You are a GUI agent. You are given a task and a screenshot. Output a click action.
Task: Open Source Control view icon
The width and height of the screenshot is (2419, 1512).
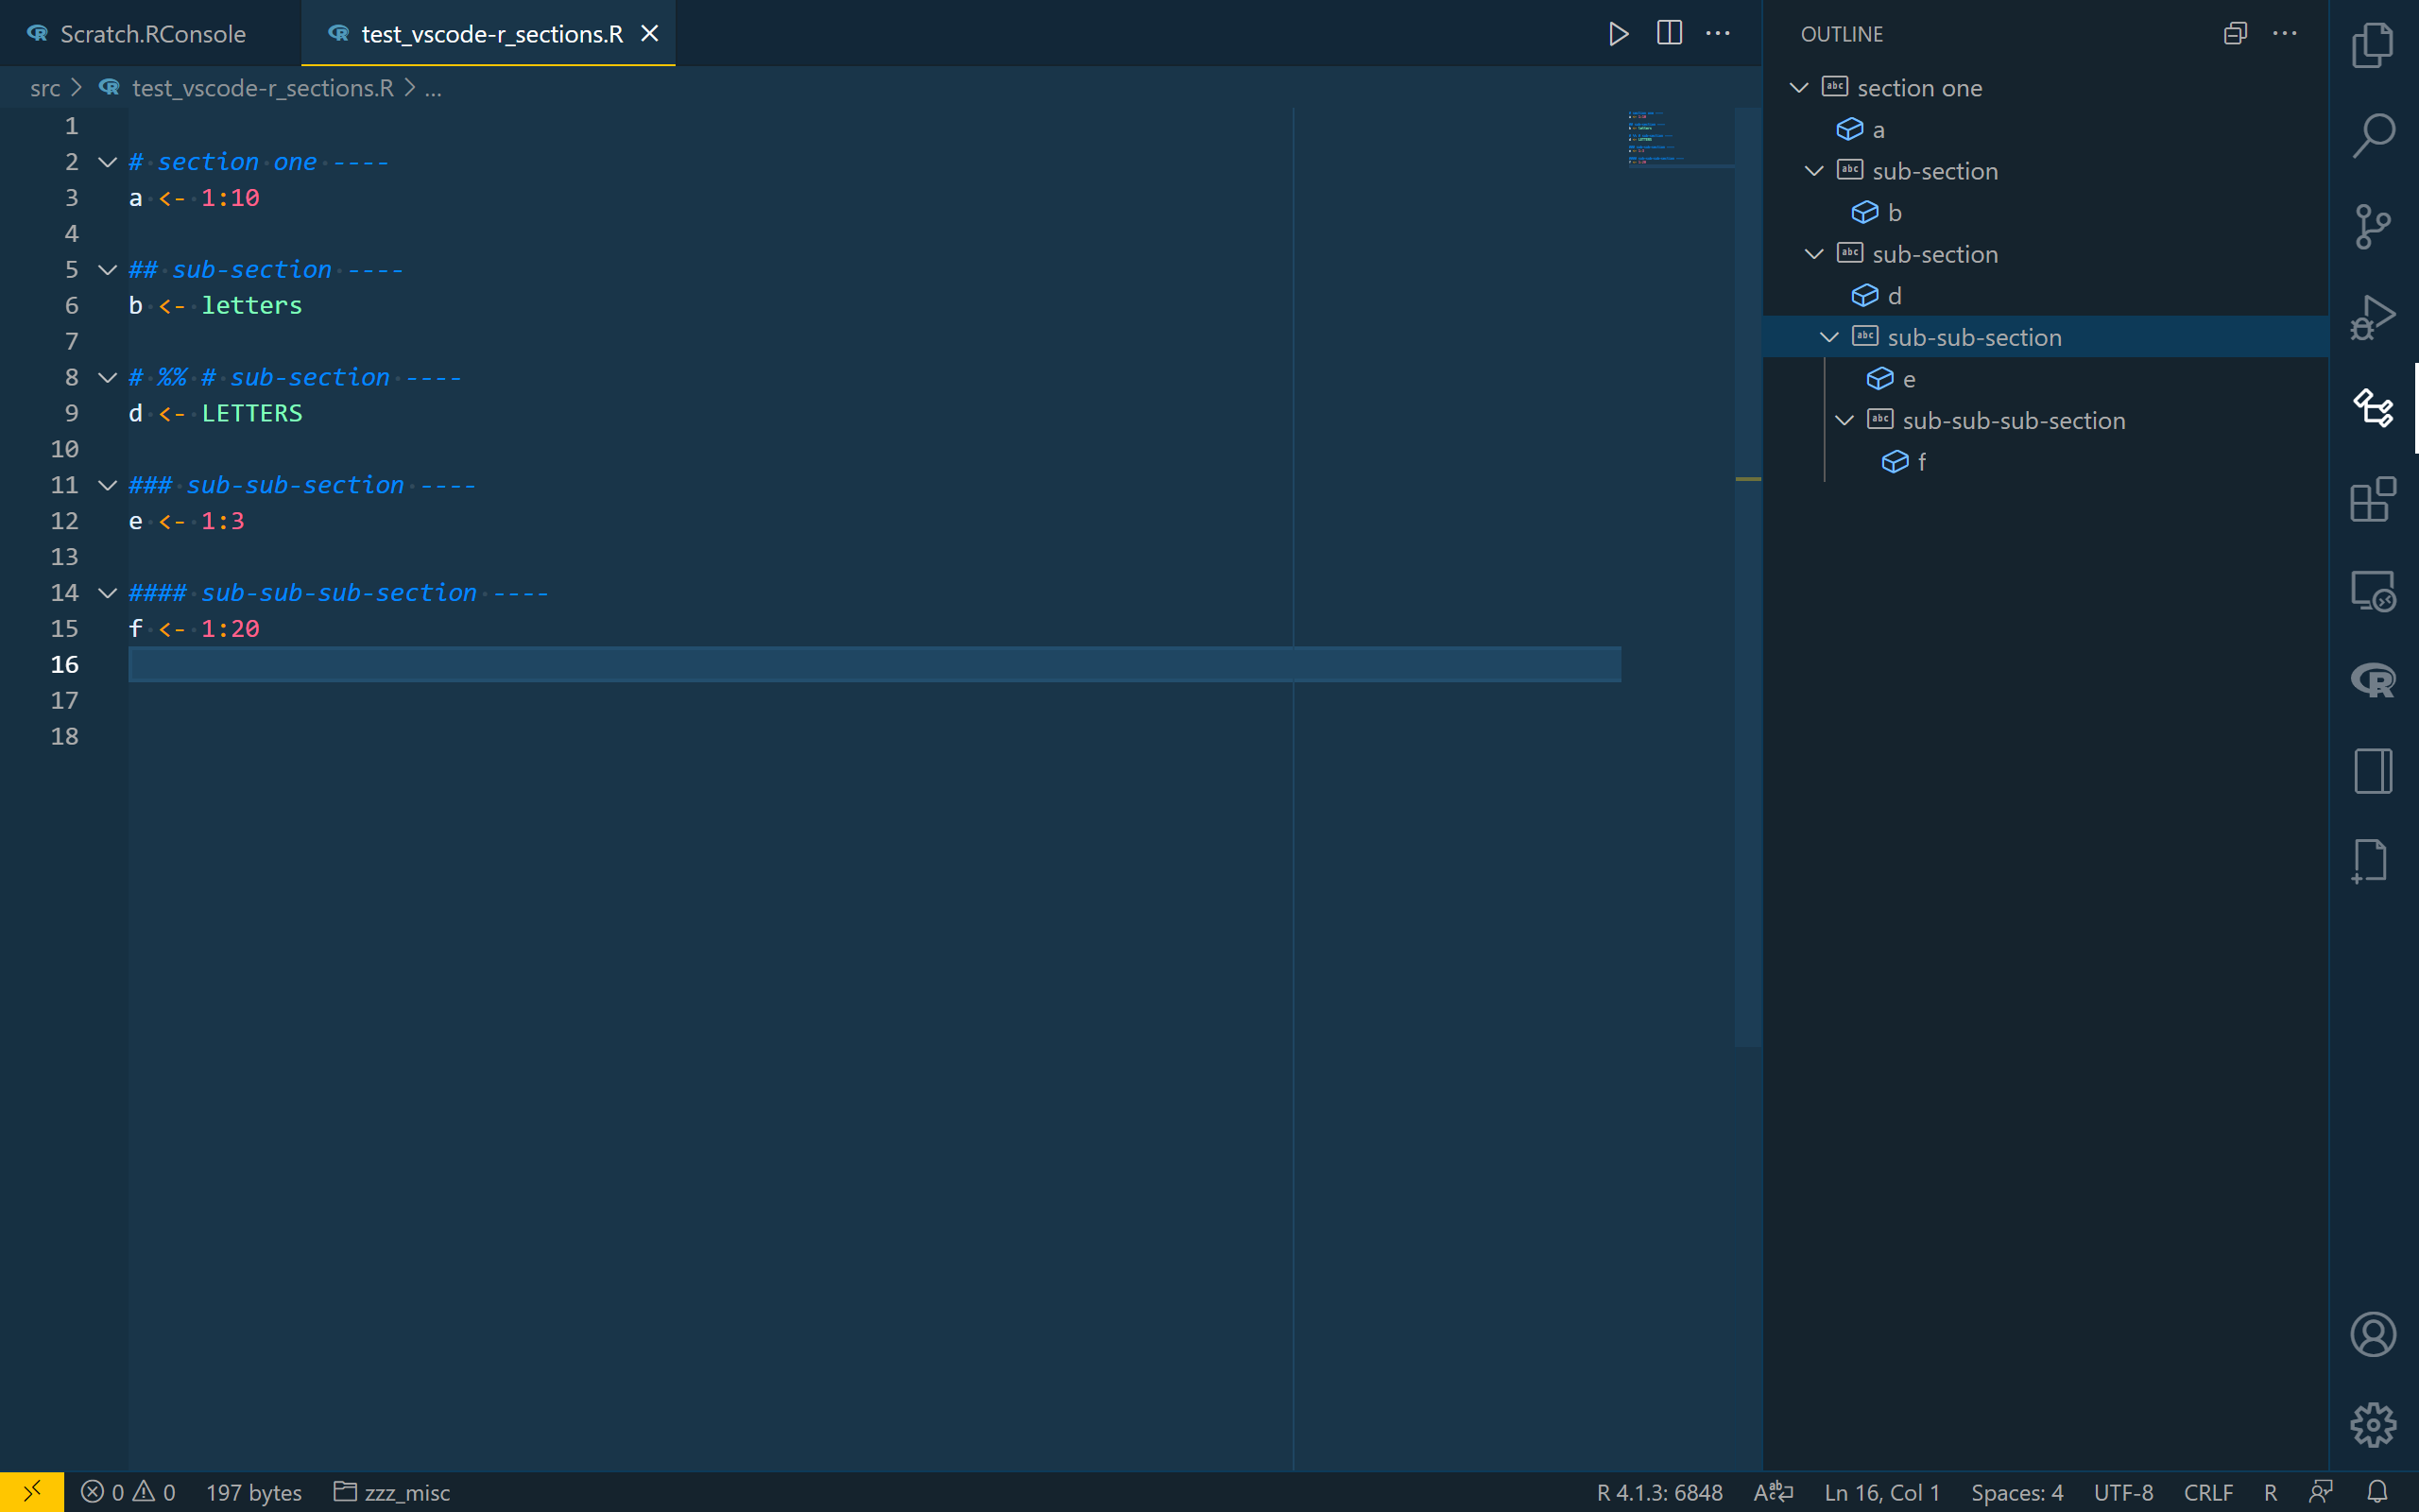2372,226
